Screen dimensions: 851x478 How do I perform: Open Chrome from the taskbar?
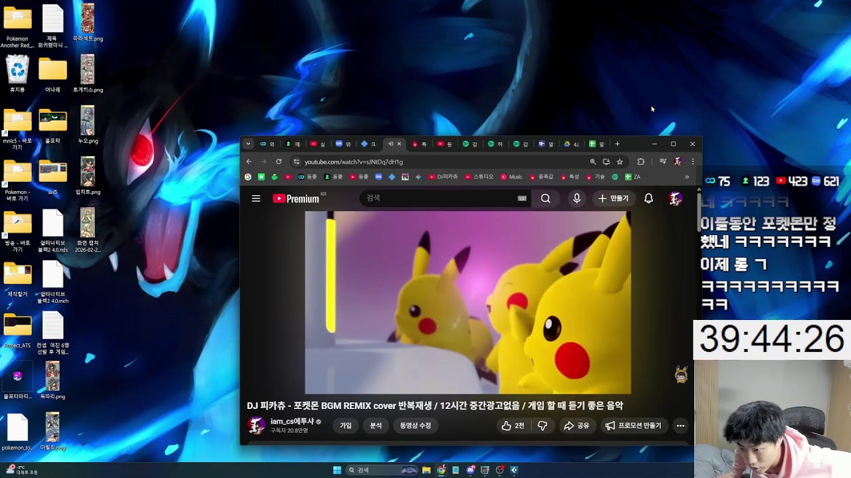[x=441, y=470]
